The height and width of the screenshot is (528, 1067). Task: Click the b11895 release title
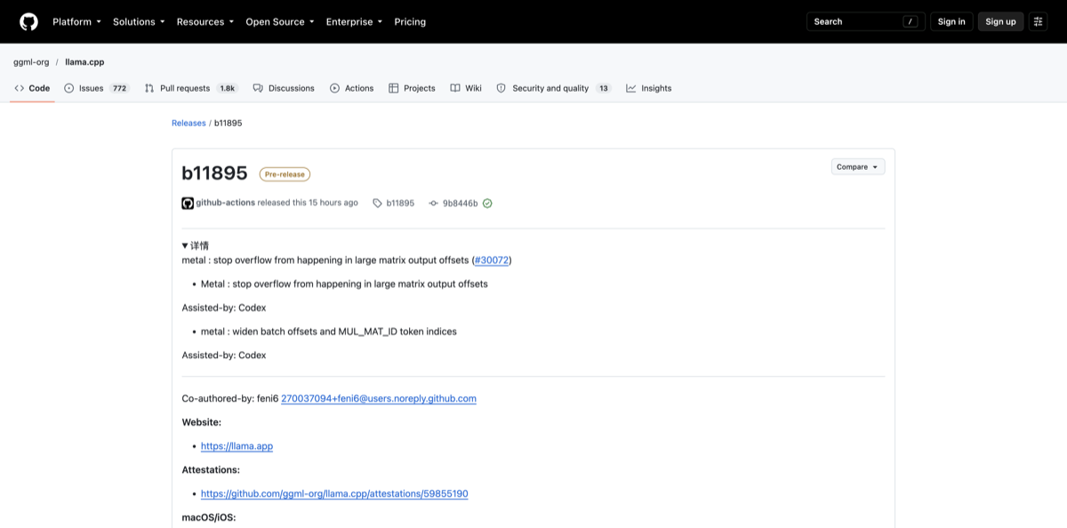pos(214,173)
